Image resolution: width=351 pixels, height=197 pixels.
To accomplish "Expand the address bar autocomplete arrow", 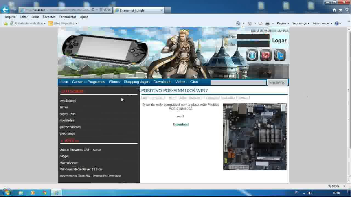I will coord(97,10).
